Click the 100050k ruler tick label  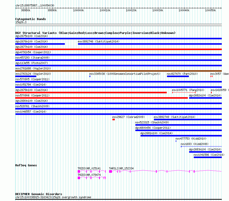point(210,10)
